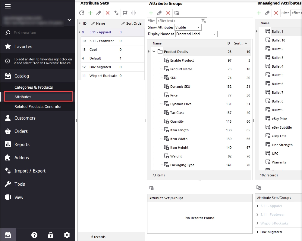Open the settings gear icon

[x=67, y=235]
